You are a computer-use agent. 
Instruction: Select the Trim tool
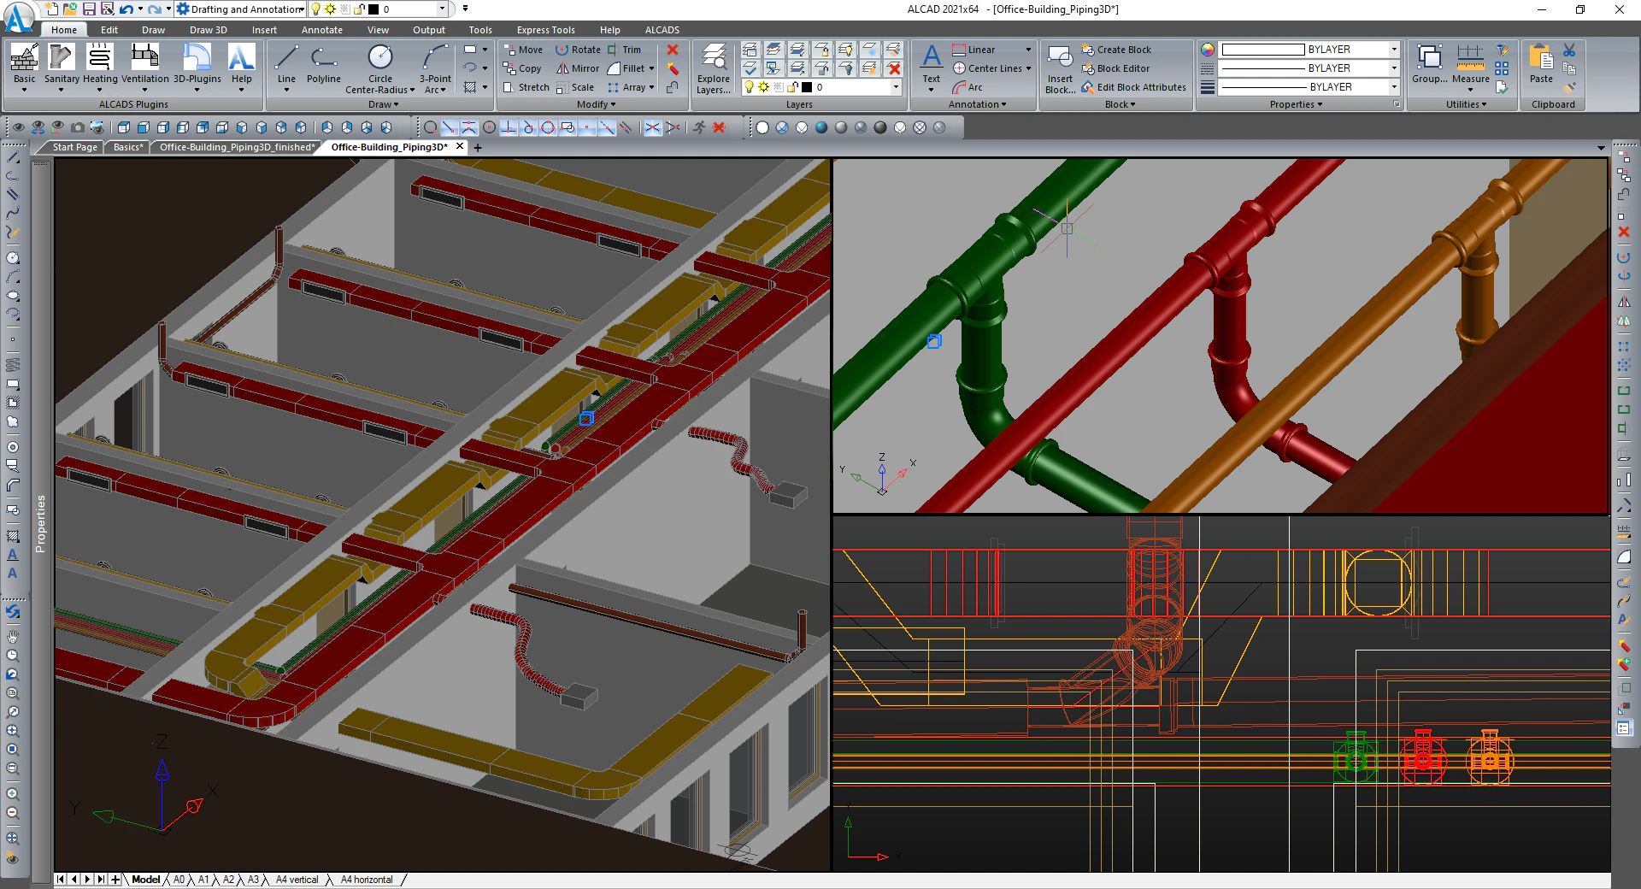(629, 49)
